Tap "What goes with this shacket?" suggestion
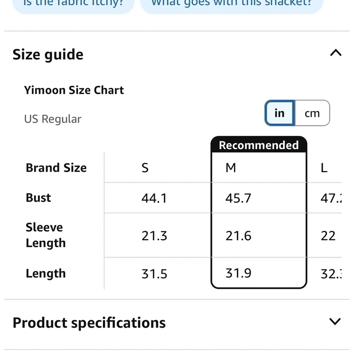 tap(232, 4)
